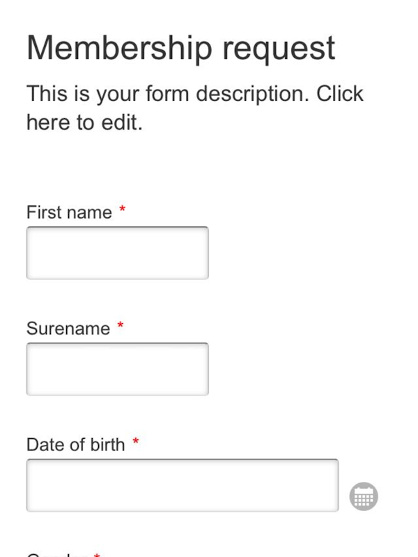Click the 'here to edit.' description line

tap(84, 123)
